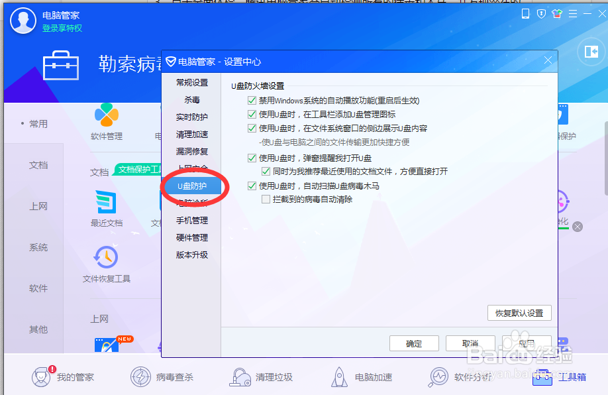Enable 拦截到的病毒自动清除 checkbox
This screenshot has width=608, height=395.
tap(266, 199)
